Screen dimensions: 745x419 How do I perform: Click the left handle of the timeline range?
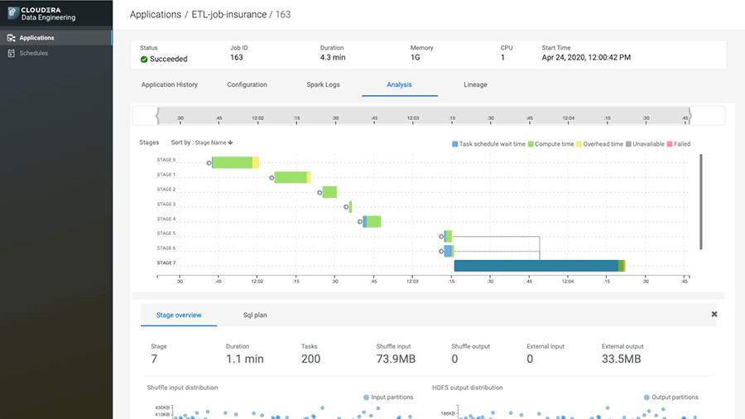point(158,116)
